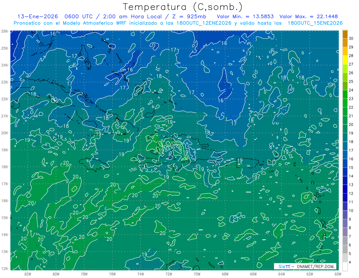Click the legend value 10
This screenshot has height=278, width=359.
pos(351,211)
